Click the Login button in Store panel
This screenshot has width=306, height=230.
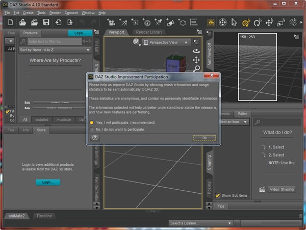[47, 182]
